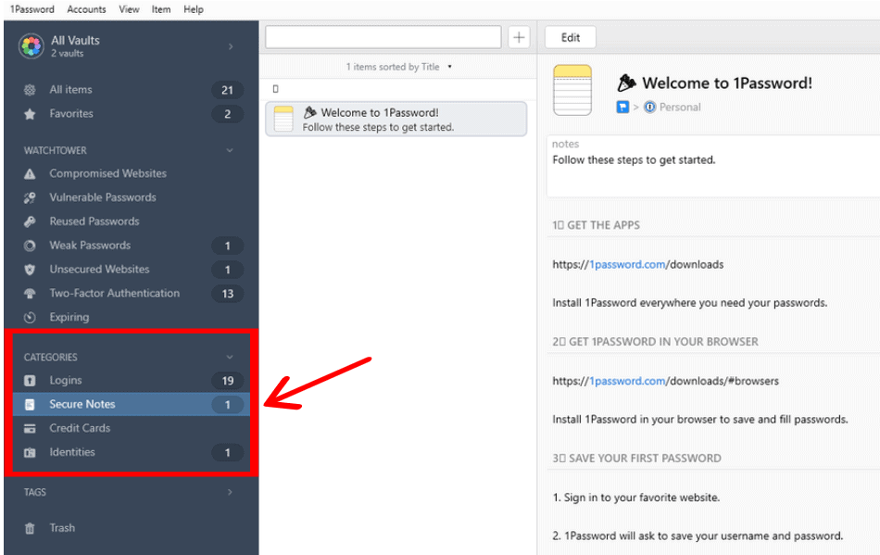Click the Compromised Websites warning icon
This screenshot has width=880, height=555.
31,173
